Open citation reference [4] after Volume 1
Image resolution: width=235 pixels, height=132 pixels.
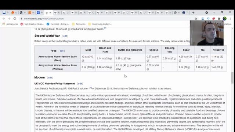pos(91,88)
